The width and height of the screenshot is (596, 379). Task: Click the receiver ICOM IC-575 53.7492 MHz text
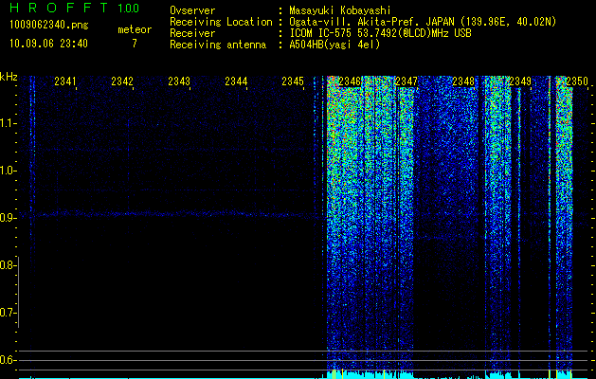pos(380,33)
